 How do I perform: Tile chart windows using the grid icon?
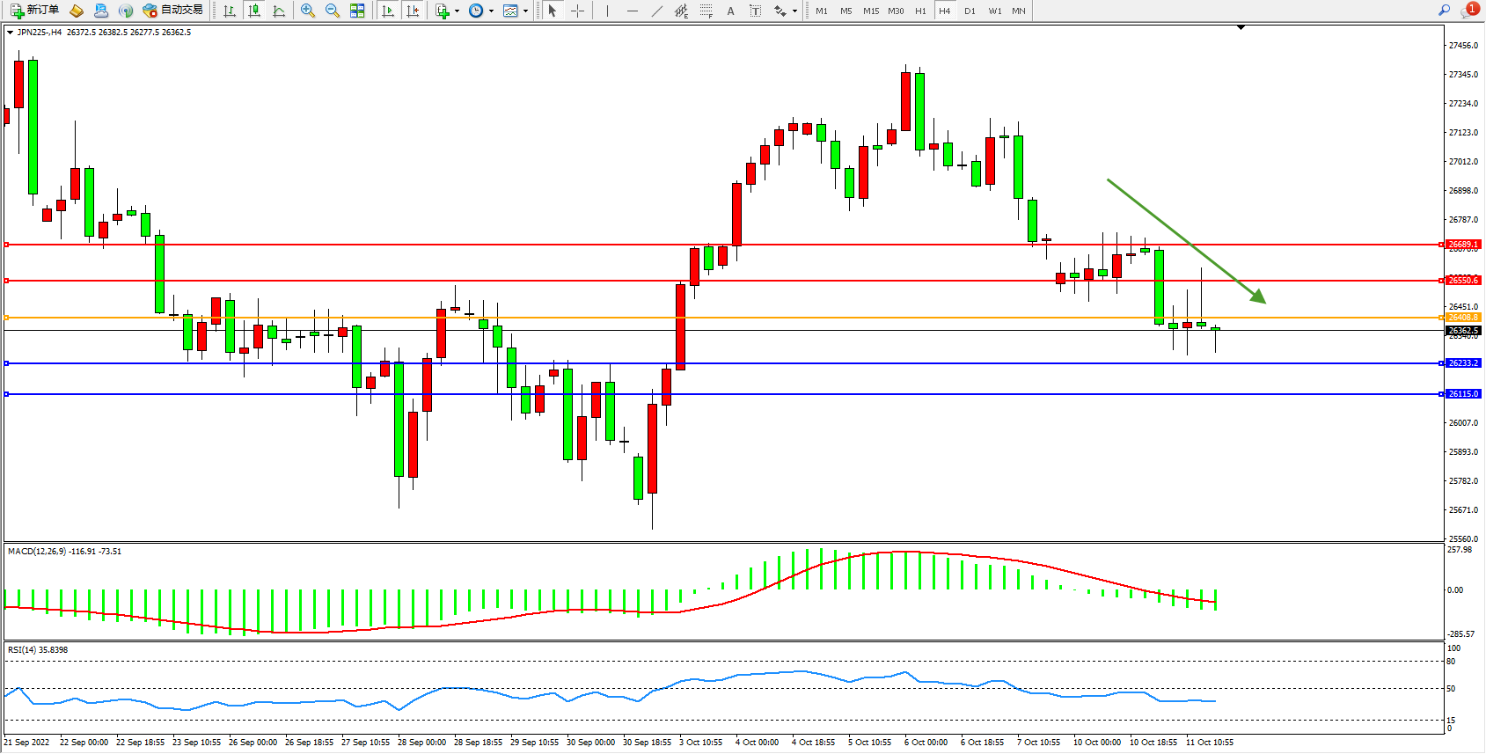357,11
